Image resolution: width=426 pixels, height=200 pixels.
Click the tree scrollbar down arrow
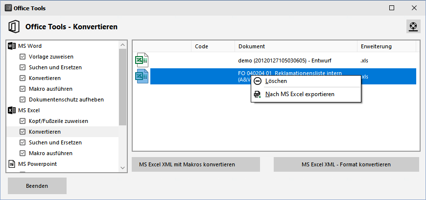tap(122, 168)
